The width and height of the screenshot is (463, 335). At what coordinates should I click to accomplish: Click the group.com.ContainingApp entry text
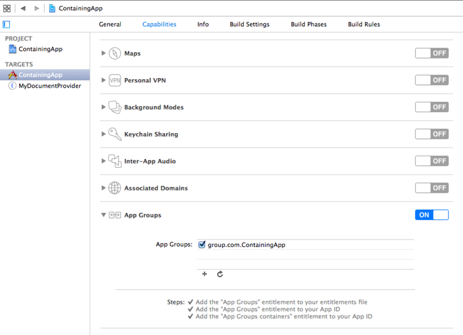click(x=247, y=245)
